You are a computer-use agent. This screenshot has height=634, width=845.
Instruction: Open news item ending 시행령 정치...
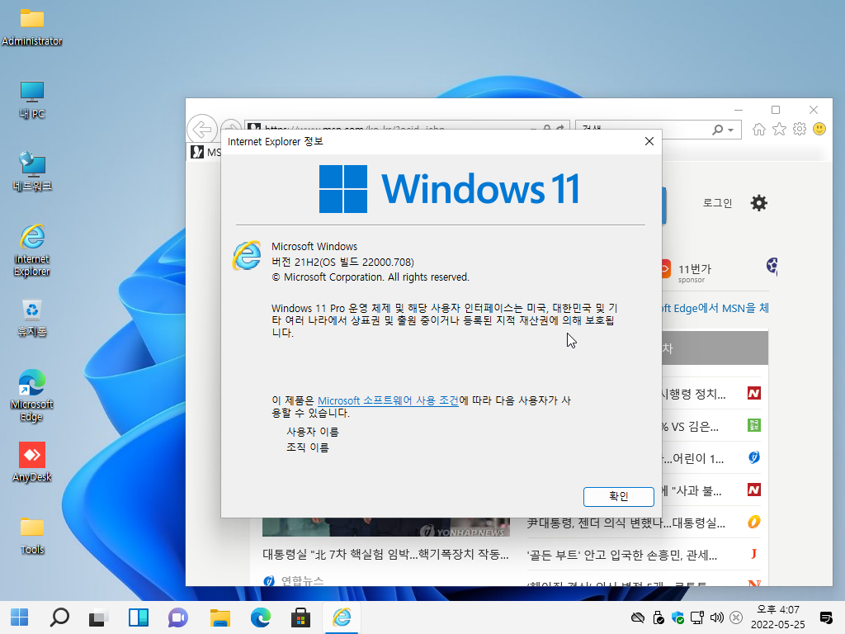[694, 394]
